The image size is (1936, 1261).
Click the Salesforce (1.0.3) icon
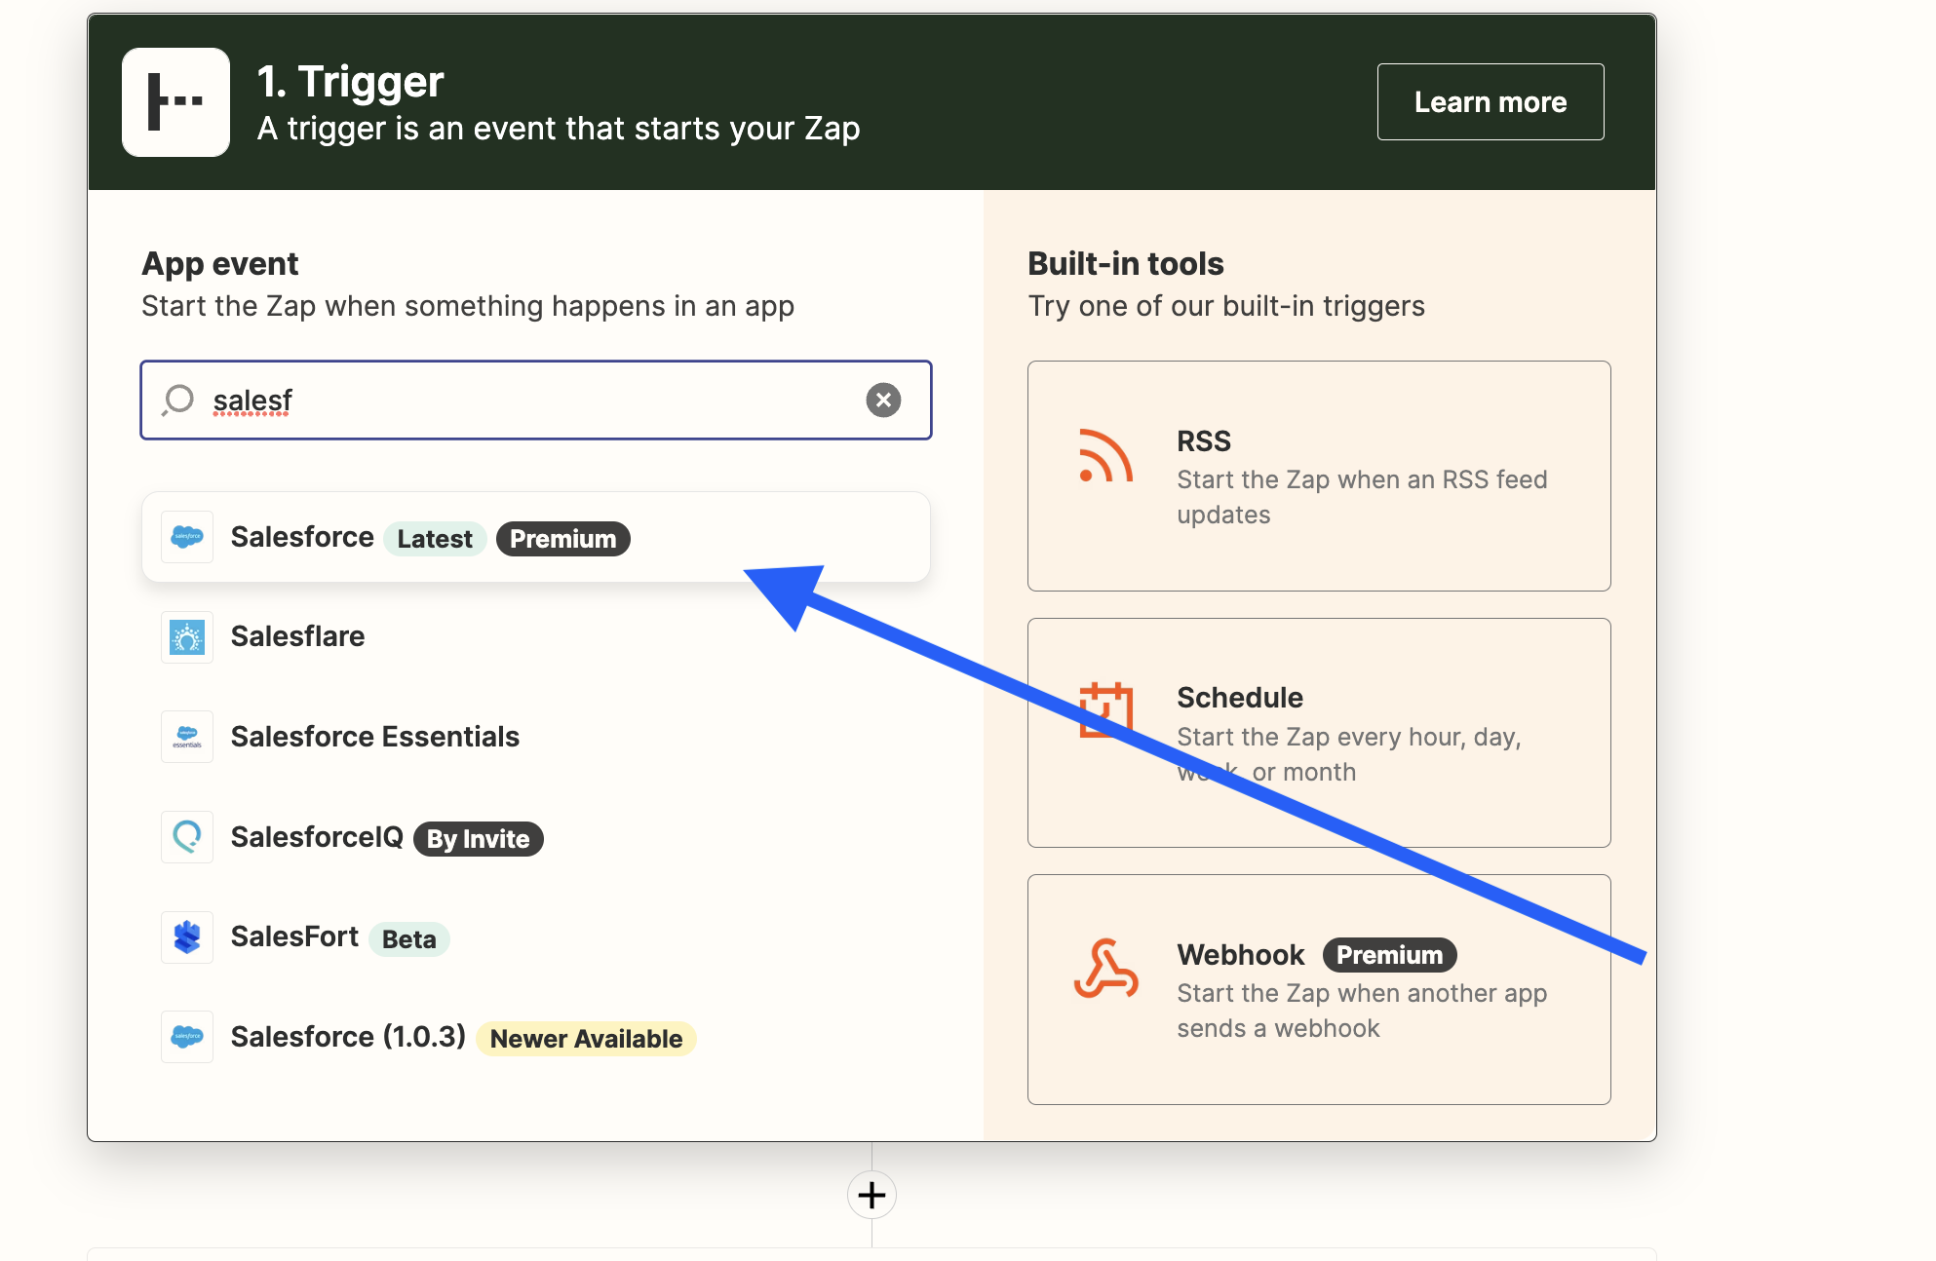coord(186,1036)
